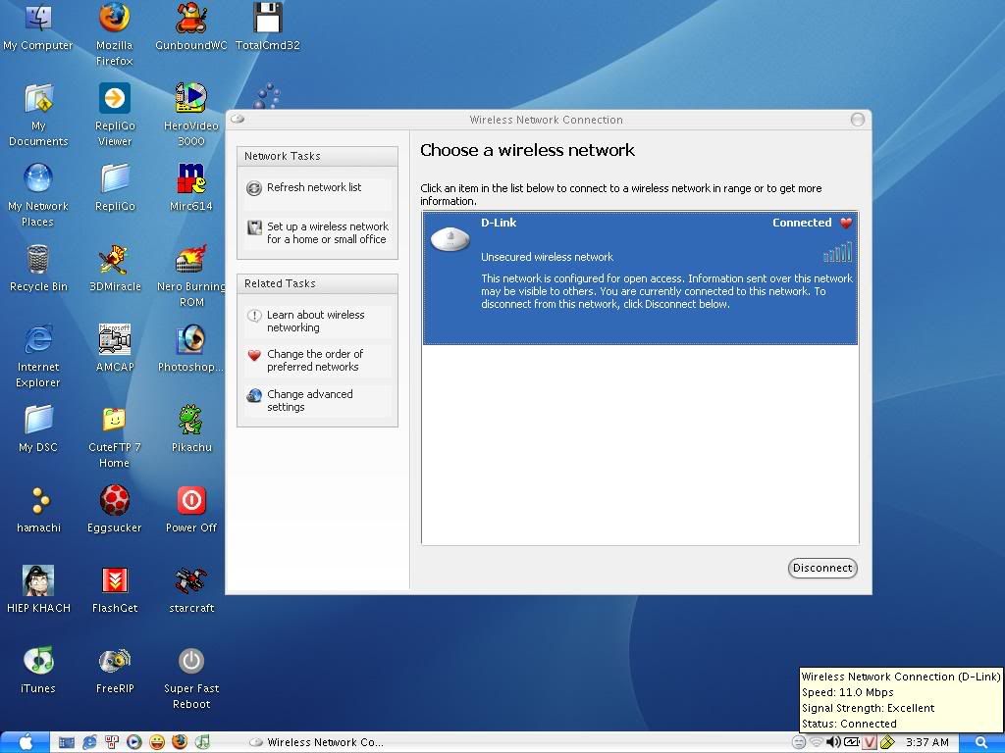Change the order of preferred networks
Viewport: 1005px width, 753px height.
click(317, 361)
